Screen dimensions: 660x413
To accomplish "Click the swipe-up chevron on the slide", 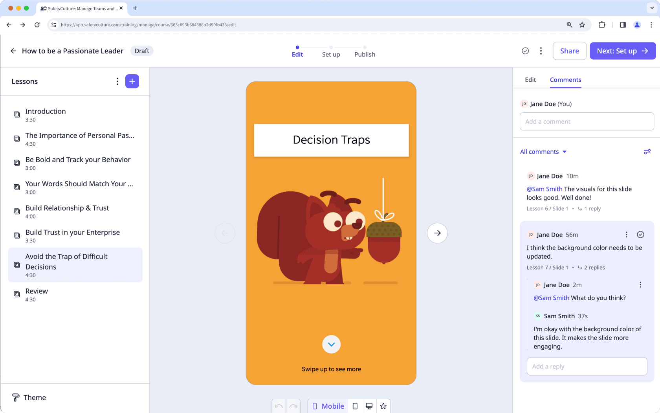I will coord(331,344).
